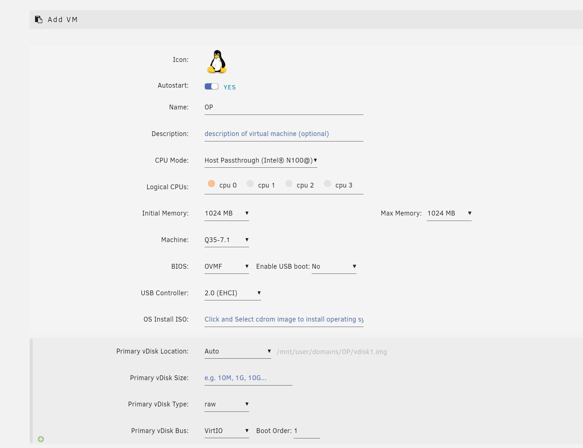The image size is (583, 448).
Task: Click the Add VM header icon
Action: [x=39, y=20]
